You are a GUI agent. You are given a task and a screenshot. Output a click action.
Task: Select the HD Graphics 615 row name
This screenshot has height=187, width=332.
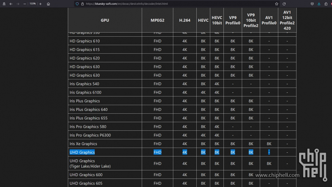tap(85, 50)
